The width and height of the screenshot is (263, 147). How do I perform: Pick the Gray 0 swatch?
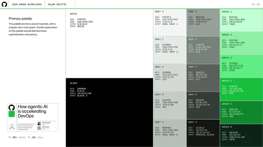pyautogui.click(x=170, y=23)
